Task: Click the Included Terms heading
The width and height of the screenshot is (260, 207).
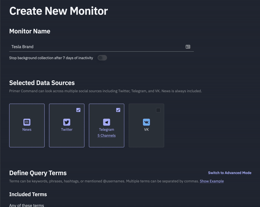Action: [x=28, y=194]
